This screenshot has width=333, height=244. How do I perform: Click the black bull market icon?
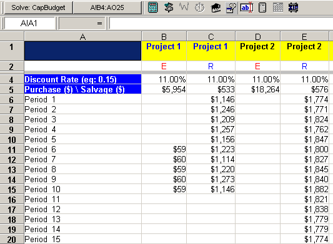pos(216,7)
